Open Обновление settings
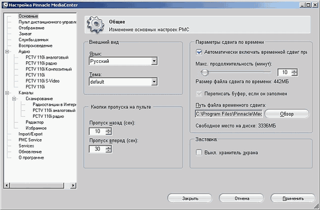The image size is (320, 210). point(30,152)
